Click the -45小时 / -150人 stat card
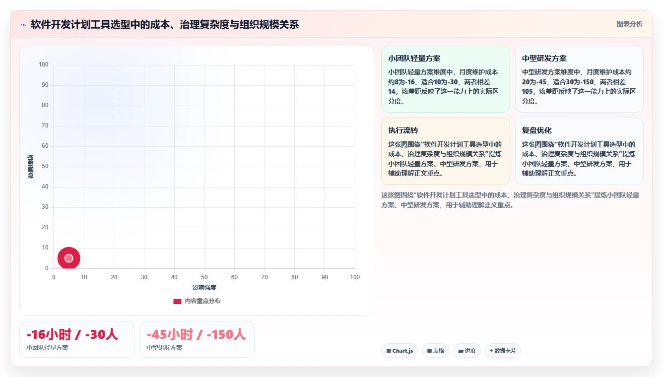Image resolution: width=663 pixels, height=377 pixels. coord(197,339)
